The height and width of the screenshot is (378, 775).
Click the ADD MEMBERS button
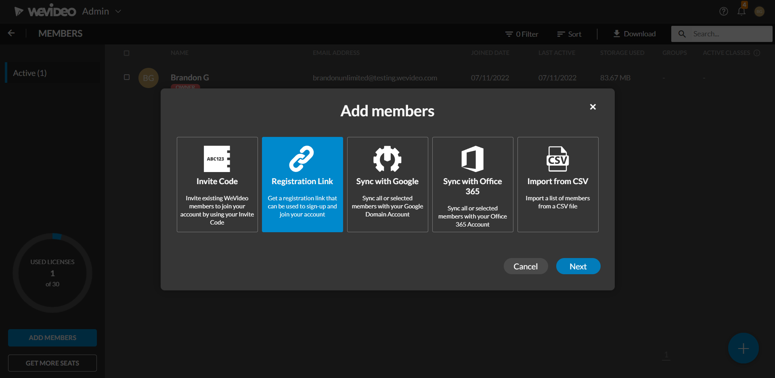52,338
